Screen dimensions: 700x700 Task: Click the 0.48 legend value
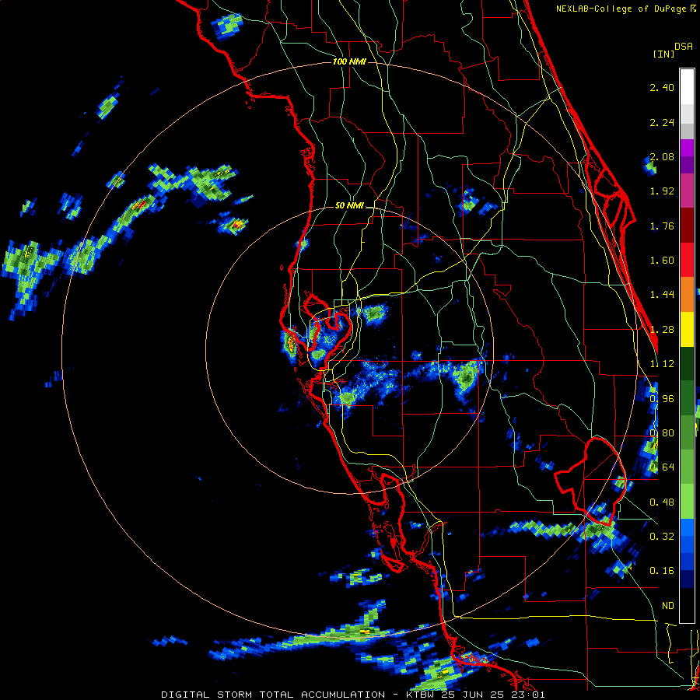pos(662,502)
